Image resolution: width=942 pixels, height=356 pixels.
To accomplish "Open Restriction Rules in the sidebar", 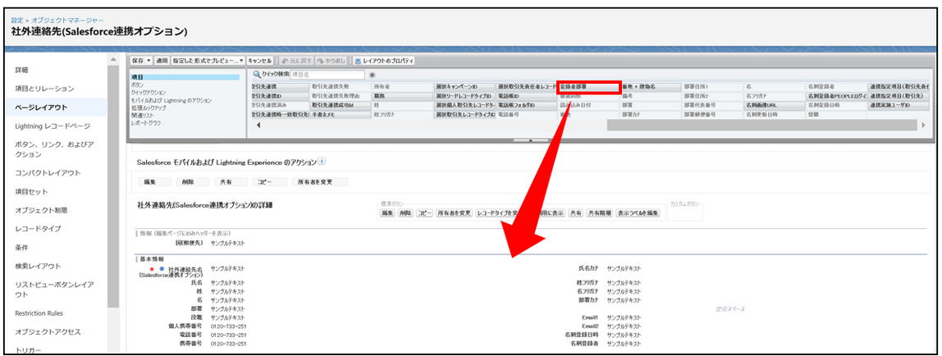I will pyautogui.click(x=39, y=313).
